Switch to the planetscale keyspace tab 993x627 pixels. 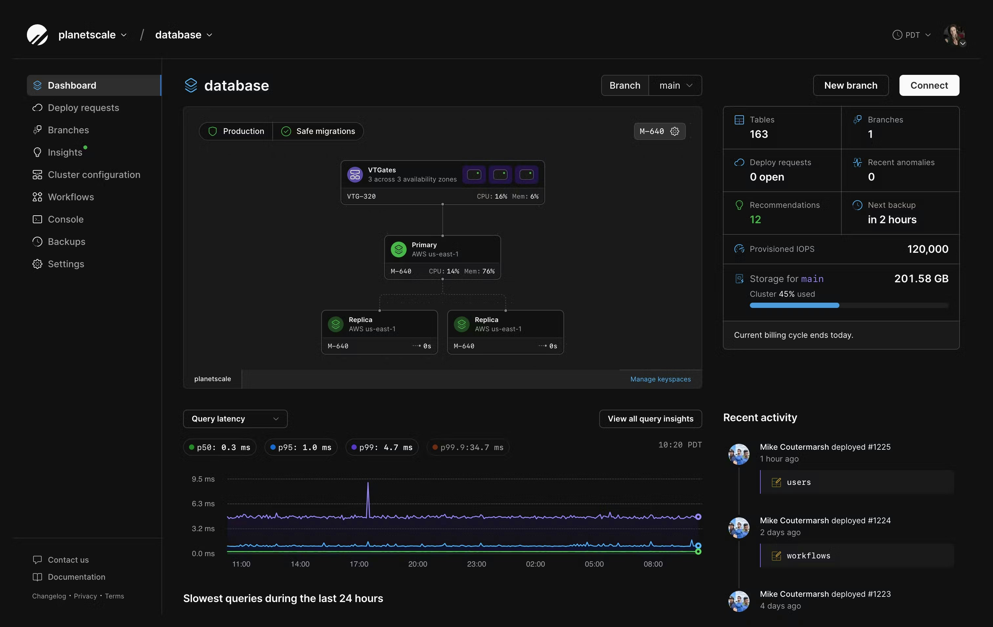(212, 379)
